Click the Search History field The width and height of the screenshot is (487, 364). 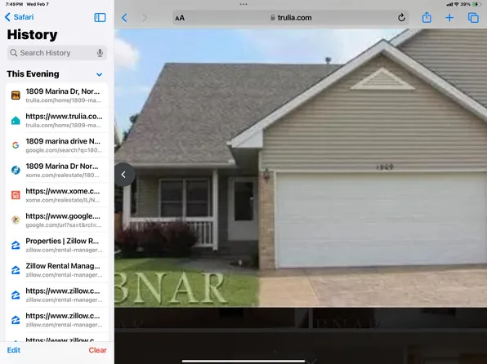click(x=57, y=53)
